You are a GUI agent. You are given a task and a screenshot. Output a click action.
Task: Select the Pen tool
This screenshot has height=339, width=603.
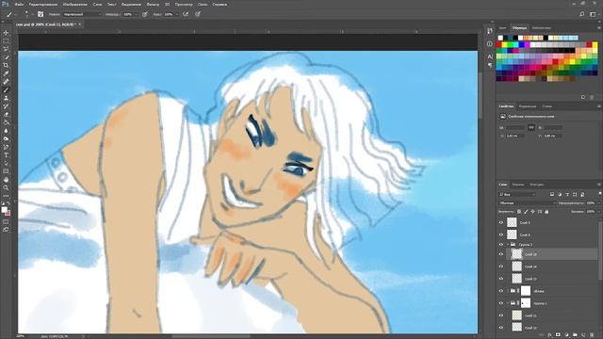point(6,147)
